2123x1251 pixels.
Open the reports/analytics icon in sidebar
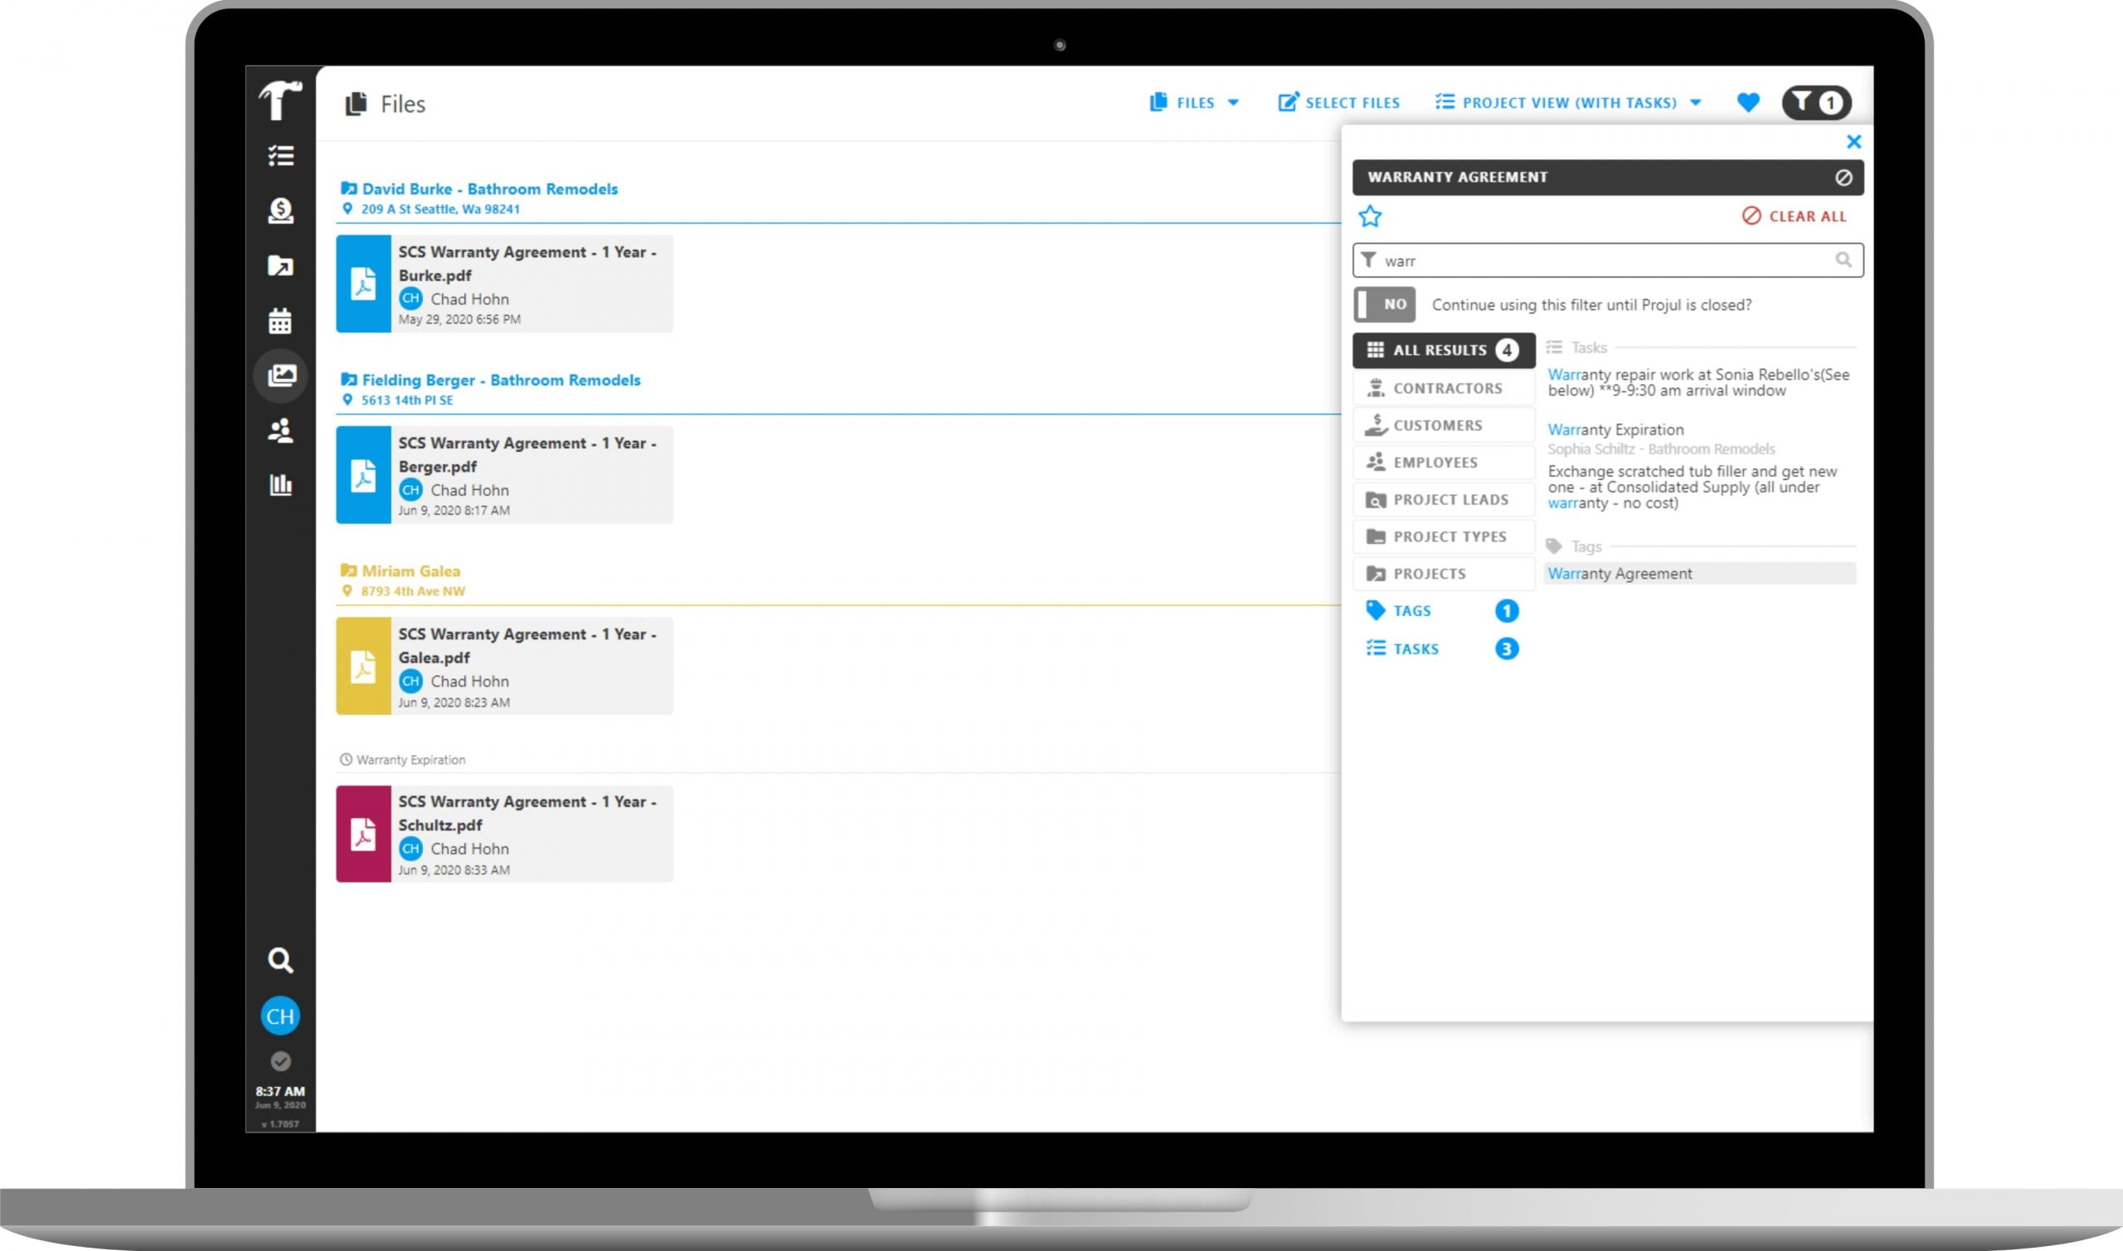[280, 484]
